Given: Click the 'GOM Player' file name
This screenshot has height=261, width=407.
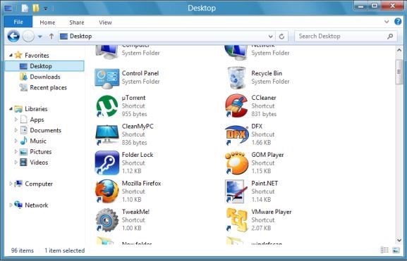Looking at the screenshot, I should (x=267, y=155).
